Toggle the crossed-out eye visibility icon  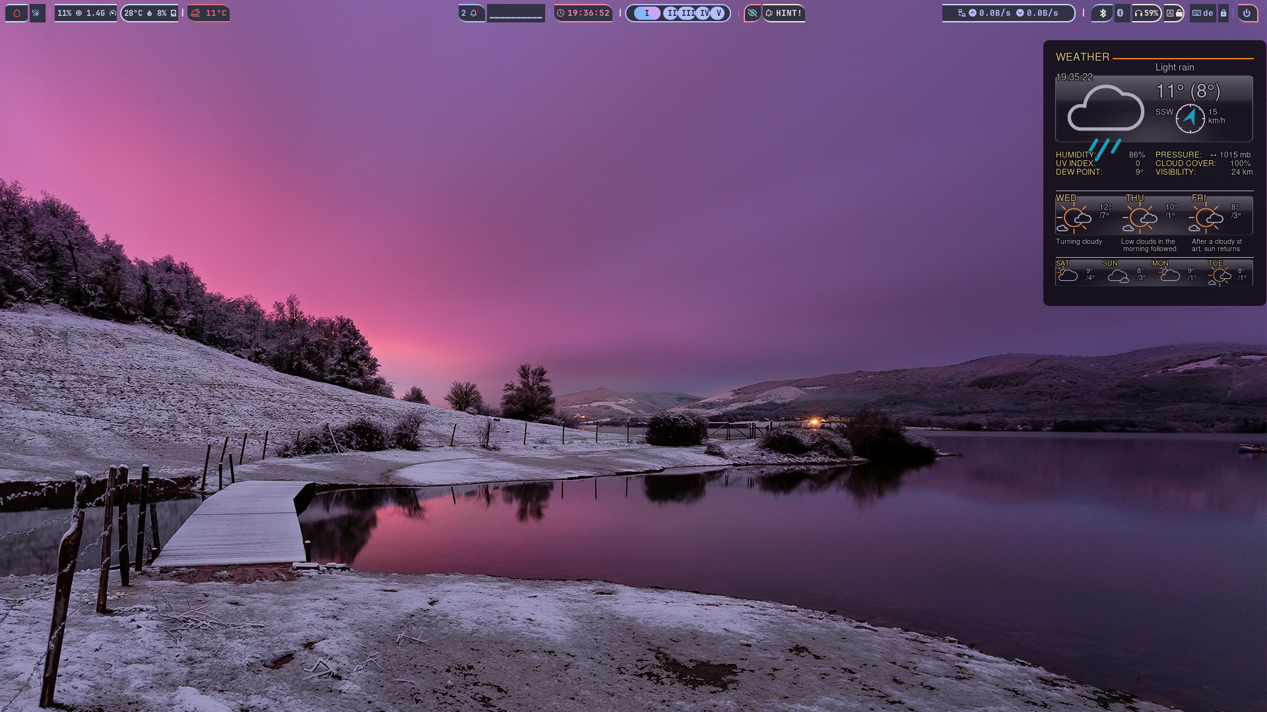[752, 13]
